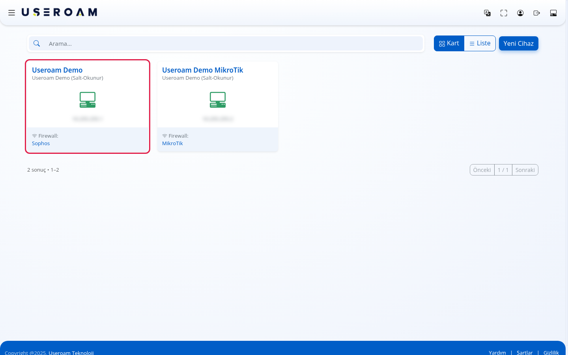The width and height of the screenshot is (568, 355).
Task: Open the Useroam Demo MikroTik title
Action: coord(202,70)
